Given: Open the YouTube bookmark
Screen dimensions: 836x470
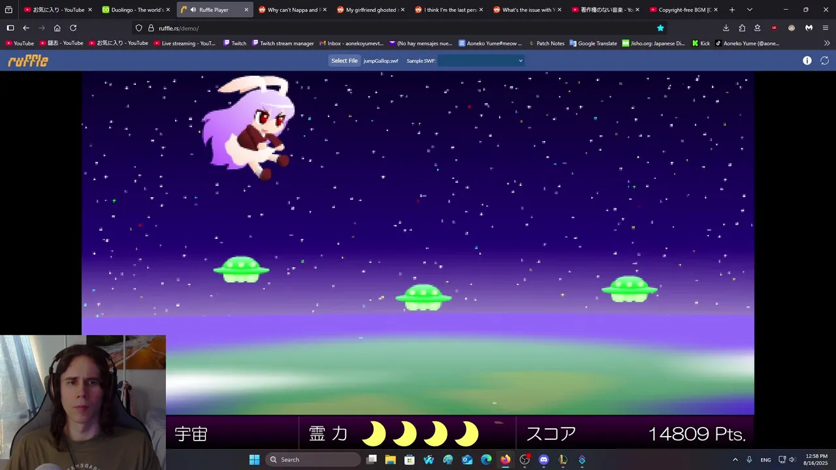Looking at the screenshot, I should tap(20, 43).
